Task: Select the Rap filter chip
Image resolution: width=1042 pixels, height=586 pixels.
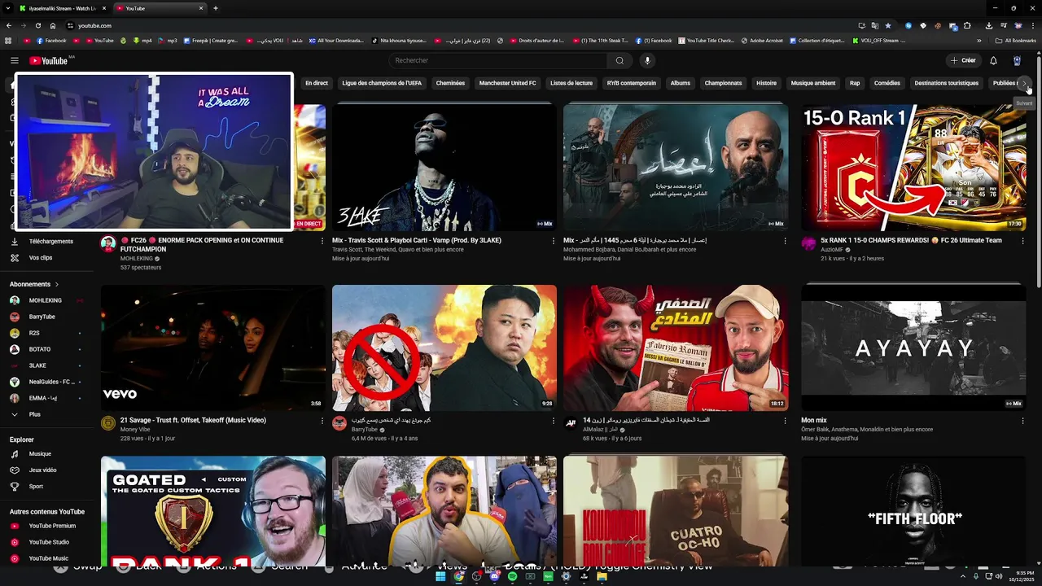Action: pos(855,83)
